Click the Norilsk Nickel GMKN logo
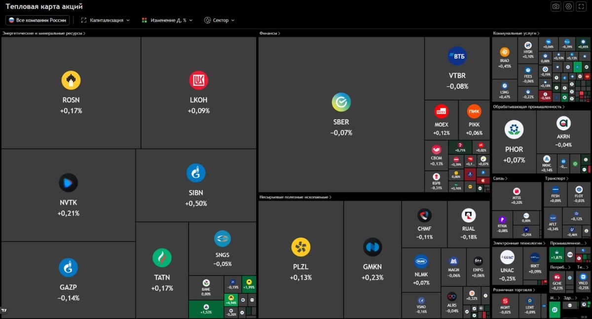 pos(372,248)
